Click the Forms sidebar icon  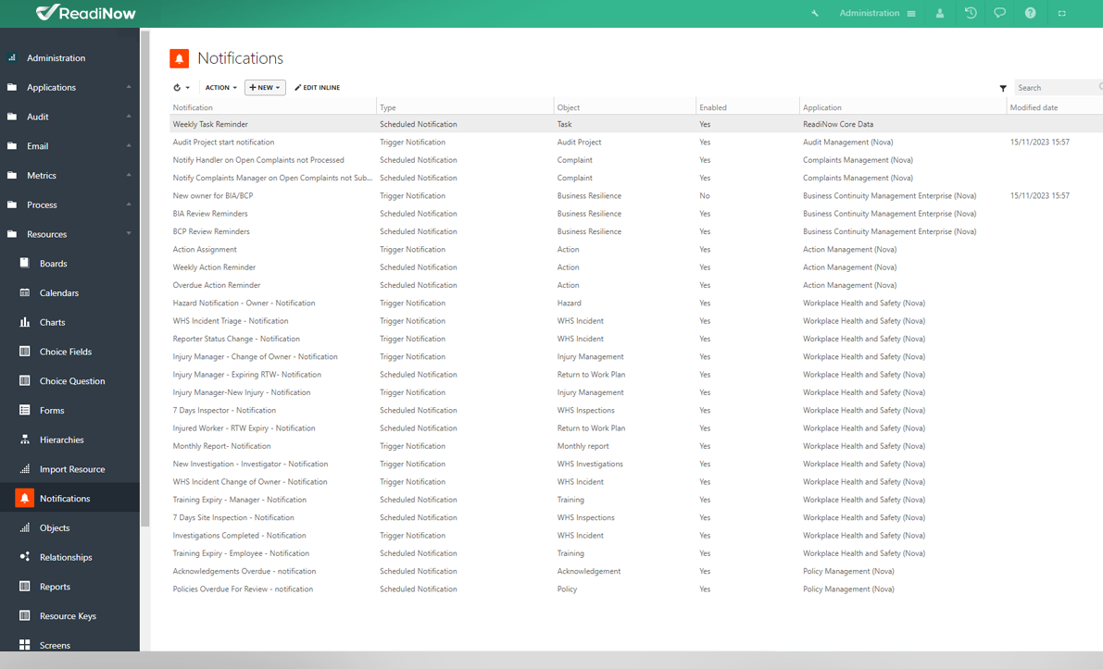coord(25,411)
